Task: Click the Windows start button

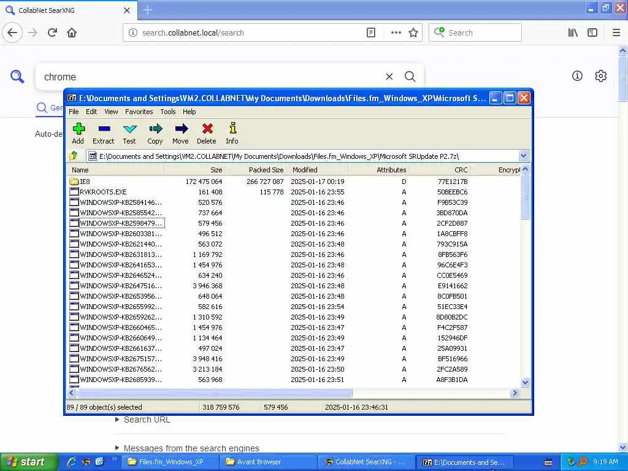Action: tap(29, 462)
